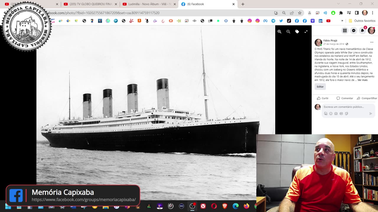Insert emoji in comment

[x=331, y=114]
